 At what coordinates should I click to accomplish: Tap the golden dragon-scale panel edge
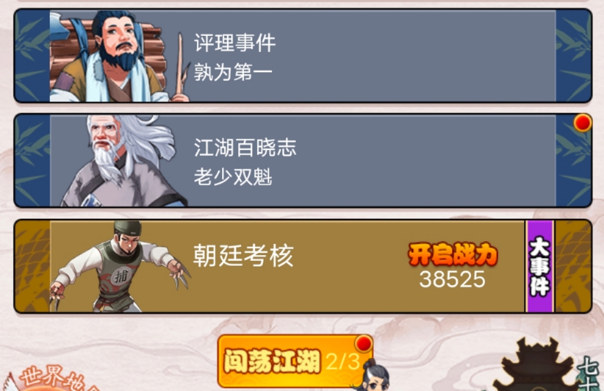32,266
